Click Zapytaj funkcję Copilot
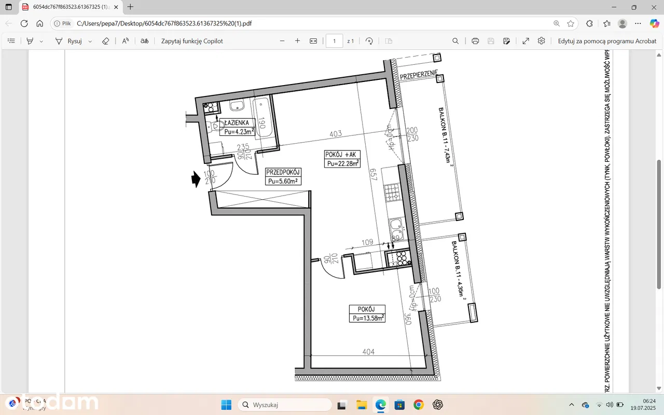 click(x=192, y=41)
